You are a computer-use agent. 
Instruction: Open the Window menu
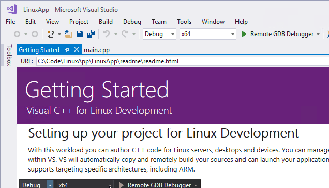click(213, 22)
